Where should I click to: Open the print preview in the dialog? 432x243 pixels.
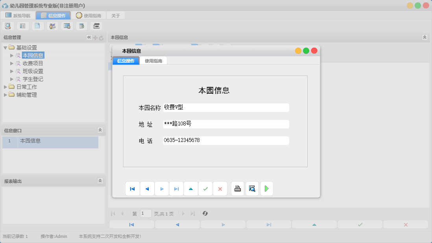click(x=252, y=188)
